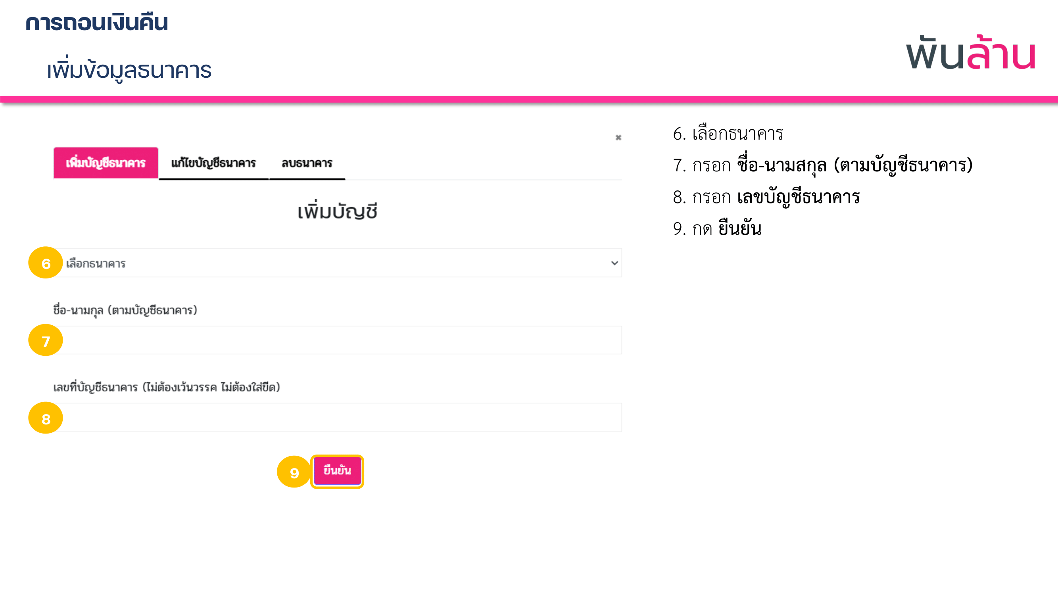Switch to the ลบธนาคาร tab

[307, 163]
